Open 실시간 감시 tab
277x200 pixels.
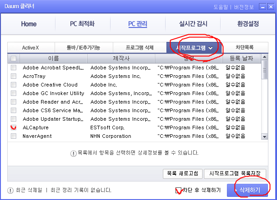coord(193,24)
